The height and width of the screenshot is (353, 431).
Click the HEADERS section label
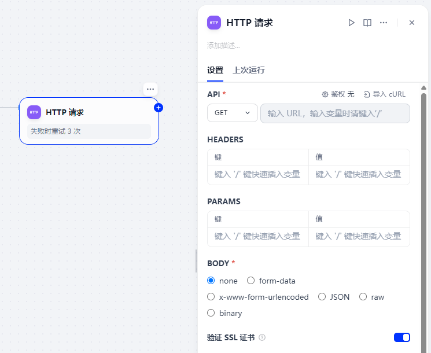click(x=225, y=139)
